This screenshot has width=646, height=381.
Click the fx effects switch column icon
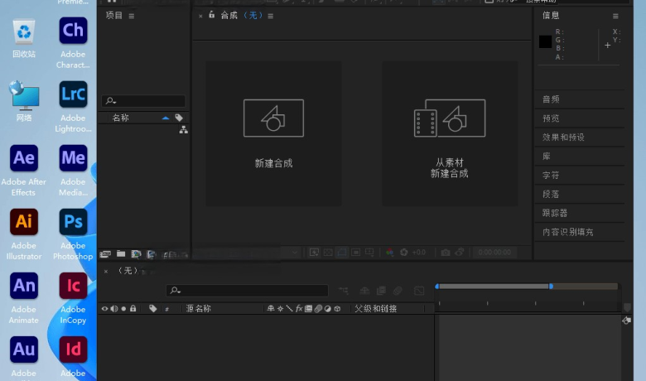(x=299, y=308)
